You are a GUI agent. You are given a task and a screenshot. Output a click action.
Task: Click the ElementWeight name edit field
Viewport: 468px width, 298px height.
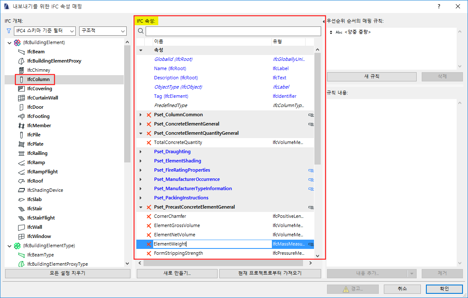[x=212, y=244]
